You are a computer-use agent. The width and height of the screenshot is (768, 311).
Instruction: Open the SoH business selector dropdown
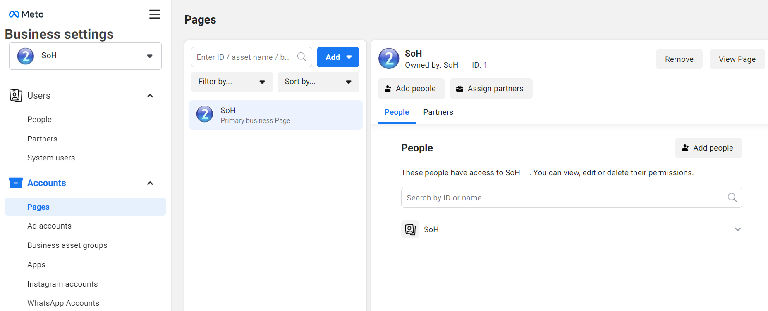(x=86, y=56)
